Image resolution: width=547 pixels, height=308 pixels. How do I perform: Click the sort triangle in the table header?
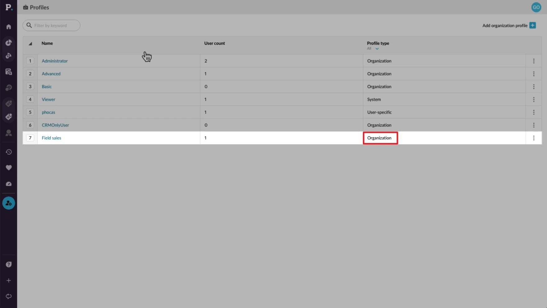[30, 44]
